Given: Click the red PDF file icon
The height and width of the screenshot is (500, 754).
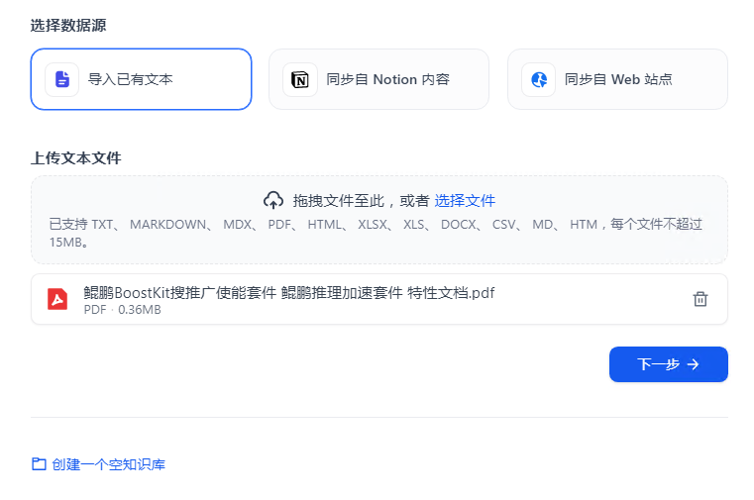Looking at the screenshot, I should (x=57, y=299).
